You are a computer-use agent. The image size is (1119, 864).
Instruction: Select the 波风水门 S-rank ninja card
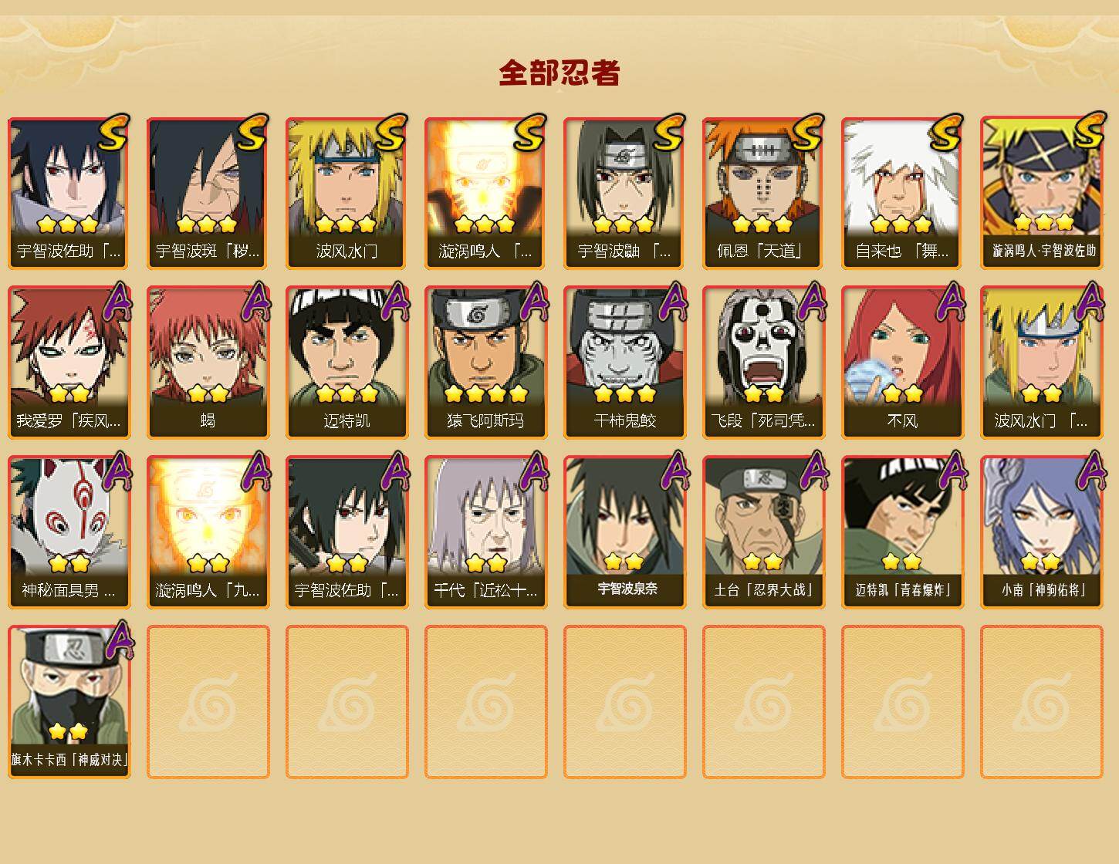(x=347, y=193)
